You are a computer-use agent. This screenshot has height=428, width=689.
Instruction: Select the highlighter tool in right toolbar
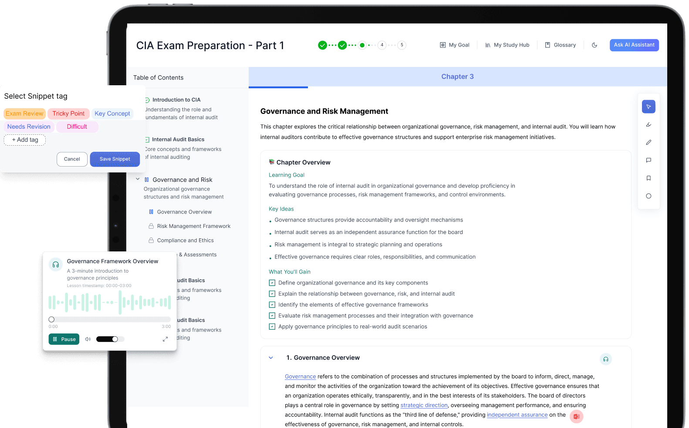(x=648, y=124)
